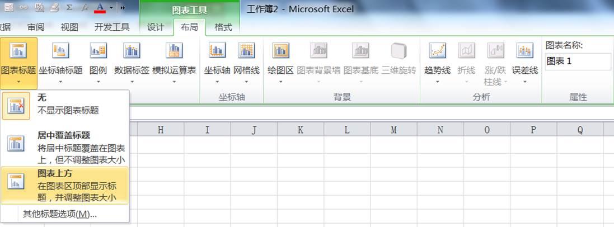Open dropdown arrow under 坐标轴标题
The height and width of the screenshot is (227, 614).
pos(60,82)
